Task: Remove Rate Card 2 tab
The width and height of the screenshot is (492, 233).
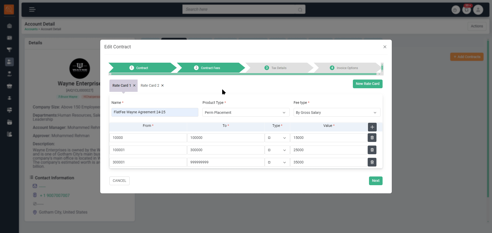Action: point(162,85)
